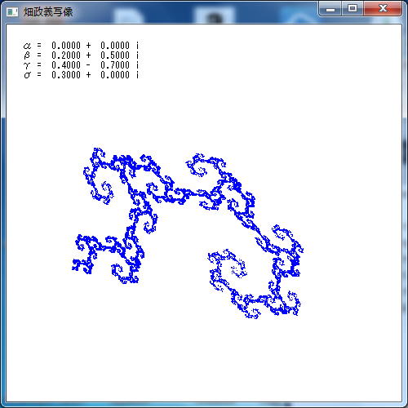Image resolution: width=408 pixels, height=408 pixels.
Task: Close the 畑政義写像 window
Action: [383, 9]
